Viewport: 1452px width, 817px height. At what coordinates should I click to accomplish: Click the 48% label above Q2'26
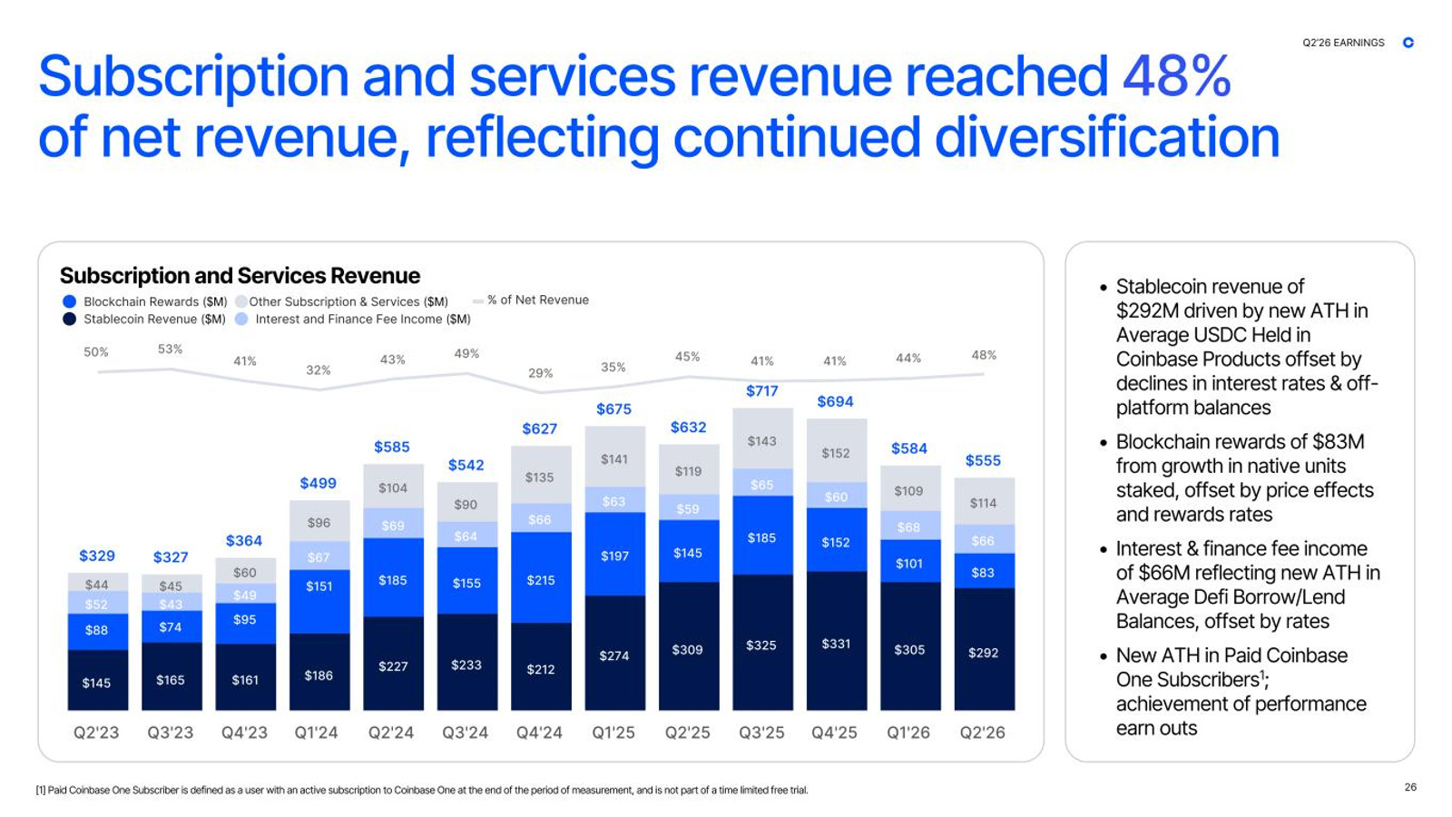(x=984, y=355)
